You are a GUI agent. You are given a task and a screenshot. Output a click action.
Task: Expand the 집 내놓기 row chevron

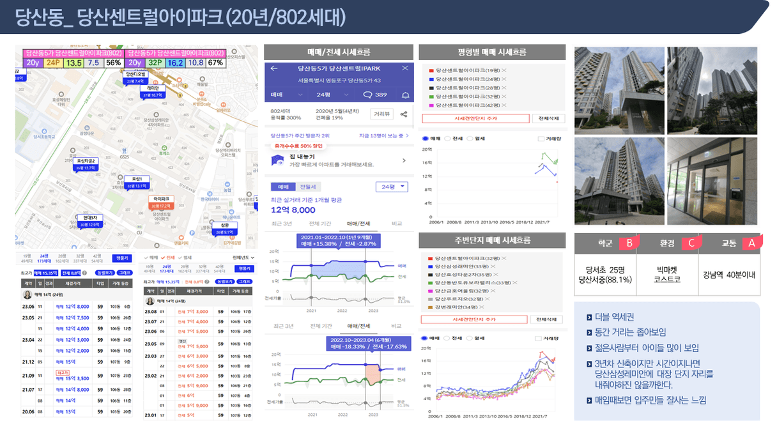point(404,161)
